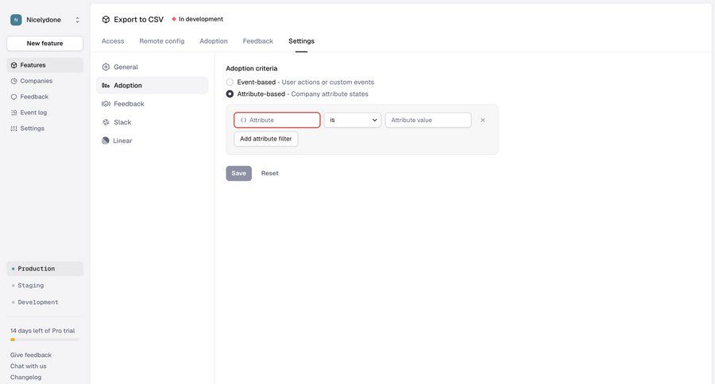This screenshot has height=384, width=715.
Task: Click the Export to CSV cube icon
Action: (x=106, y=20)
